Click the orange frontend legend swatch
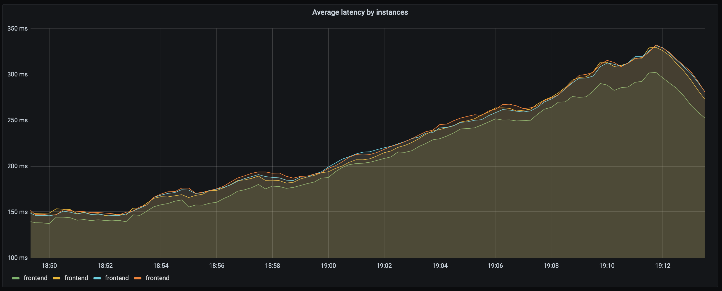The height and width of the screenshot is (291, 722). click(138, 278)
